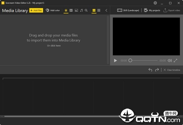Click the Media Library vertical scrollbar
The height and width of the screenshot is (125, 183).
coord(108,40)
